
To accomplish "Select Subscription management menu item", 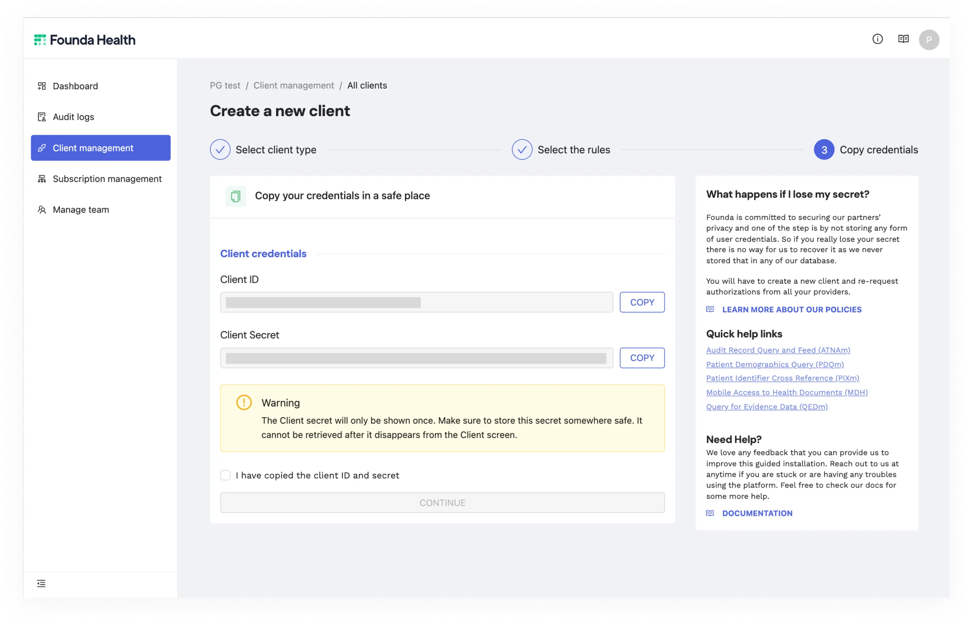I will click(x=101, y=179).
